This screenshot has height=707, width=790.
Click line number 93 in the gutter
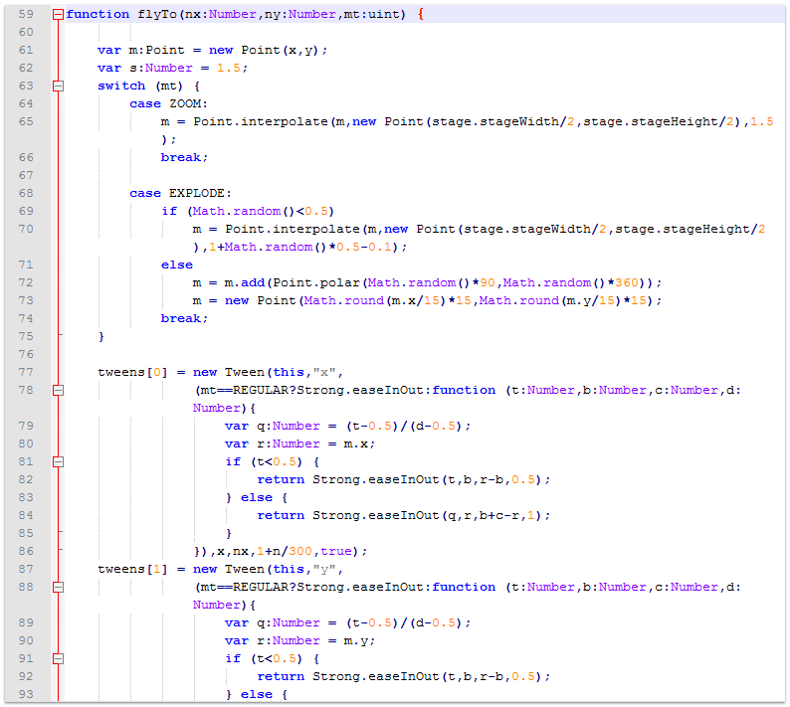pos(26,695)
